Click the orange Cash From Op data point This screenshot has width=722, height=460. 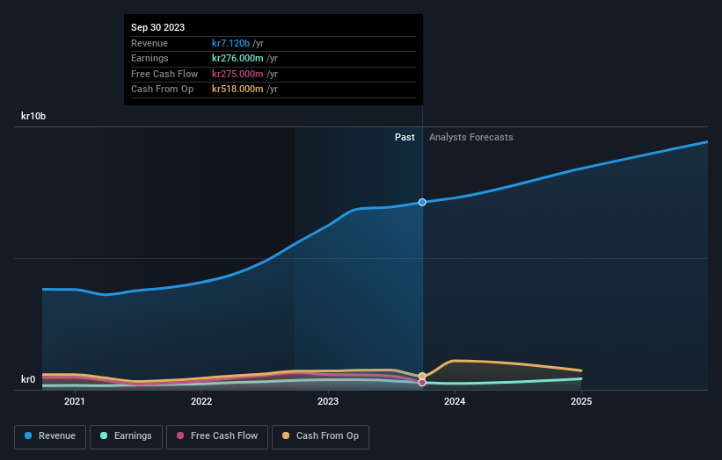(422, 376)
